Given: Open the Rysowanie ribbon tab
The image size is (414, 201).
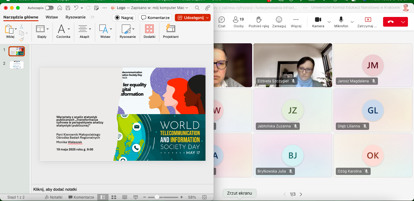Looking at the screenshot, I should click(x=75, y=17).
